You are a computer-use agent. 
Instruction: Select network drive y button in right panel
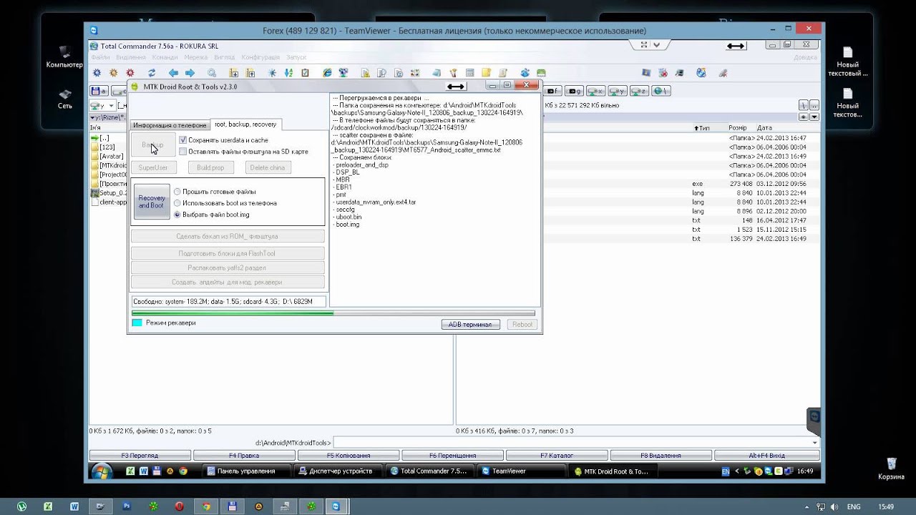[618, 91]
